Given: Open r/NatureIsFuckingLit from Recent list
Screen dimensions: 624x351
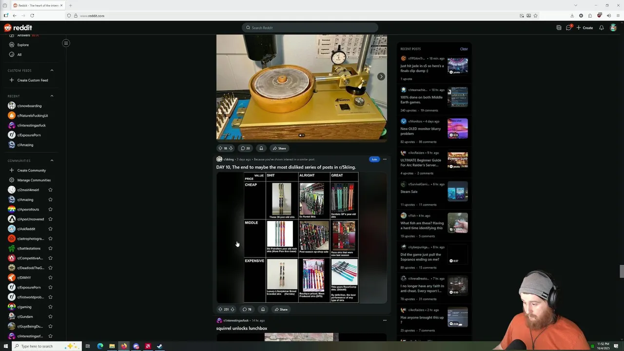Looking at the screenshot, I should 33,116.
